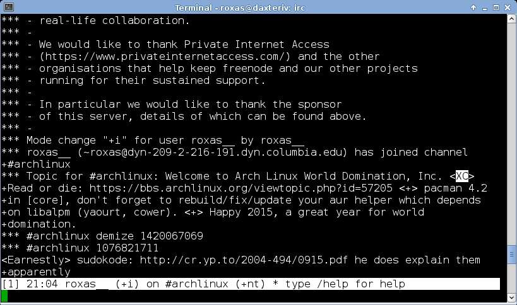Maximize the terminal window
517x305 pixels.
pyautogui.click(x=496, y=7)
